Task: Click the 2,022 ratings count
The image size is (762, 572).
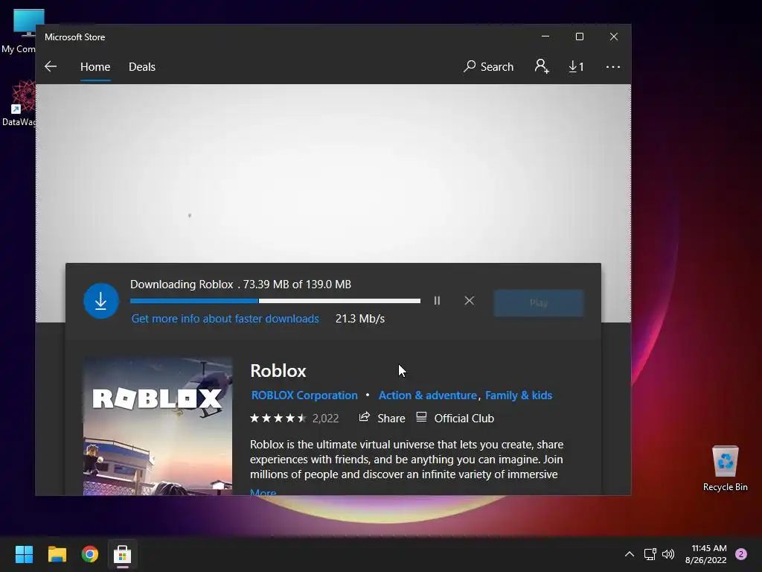Action: click(x=326, y=419)
